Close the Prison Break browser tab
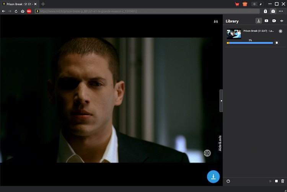This screenshot has height=192, width=287. click(35, 4)
